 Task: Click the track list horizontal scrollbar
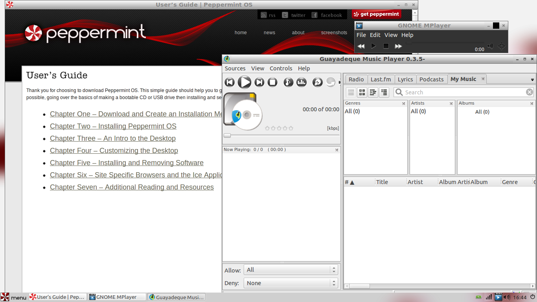click(x=440, y=286)
